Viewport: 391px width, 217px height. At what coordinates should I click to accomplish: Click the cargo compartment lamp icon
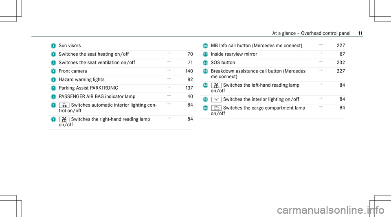tap(216, 108)
